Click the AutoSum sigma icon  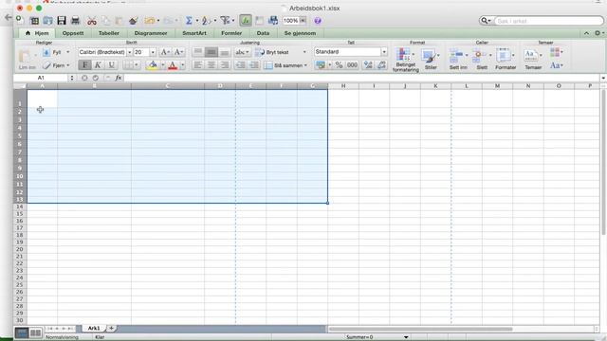pyautogui.click(x=189, y=21)
